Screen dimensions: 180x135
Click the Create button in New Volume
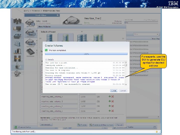click(82, 125)
